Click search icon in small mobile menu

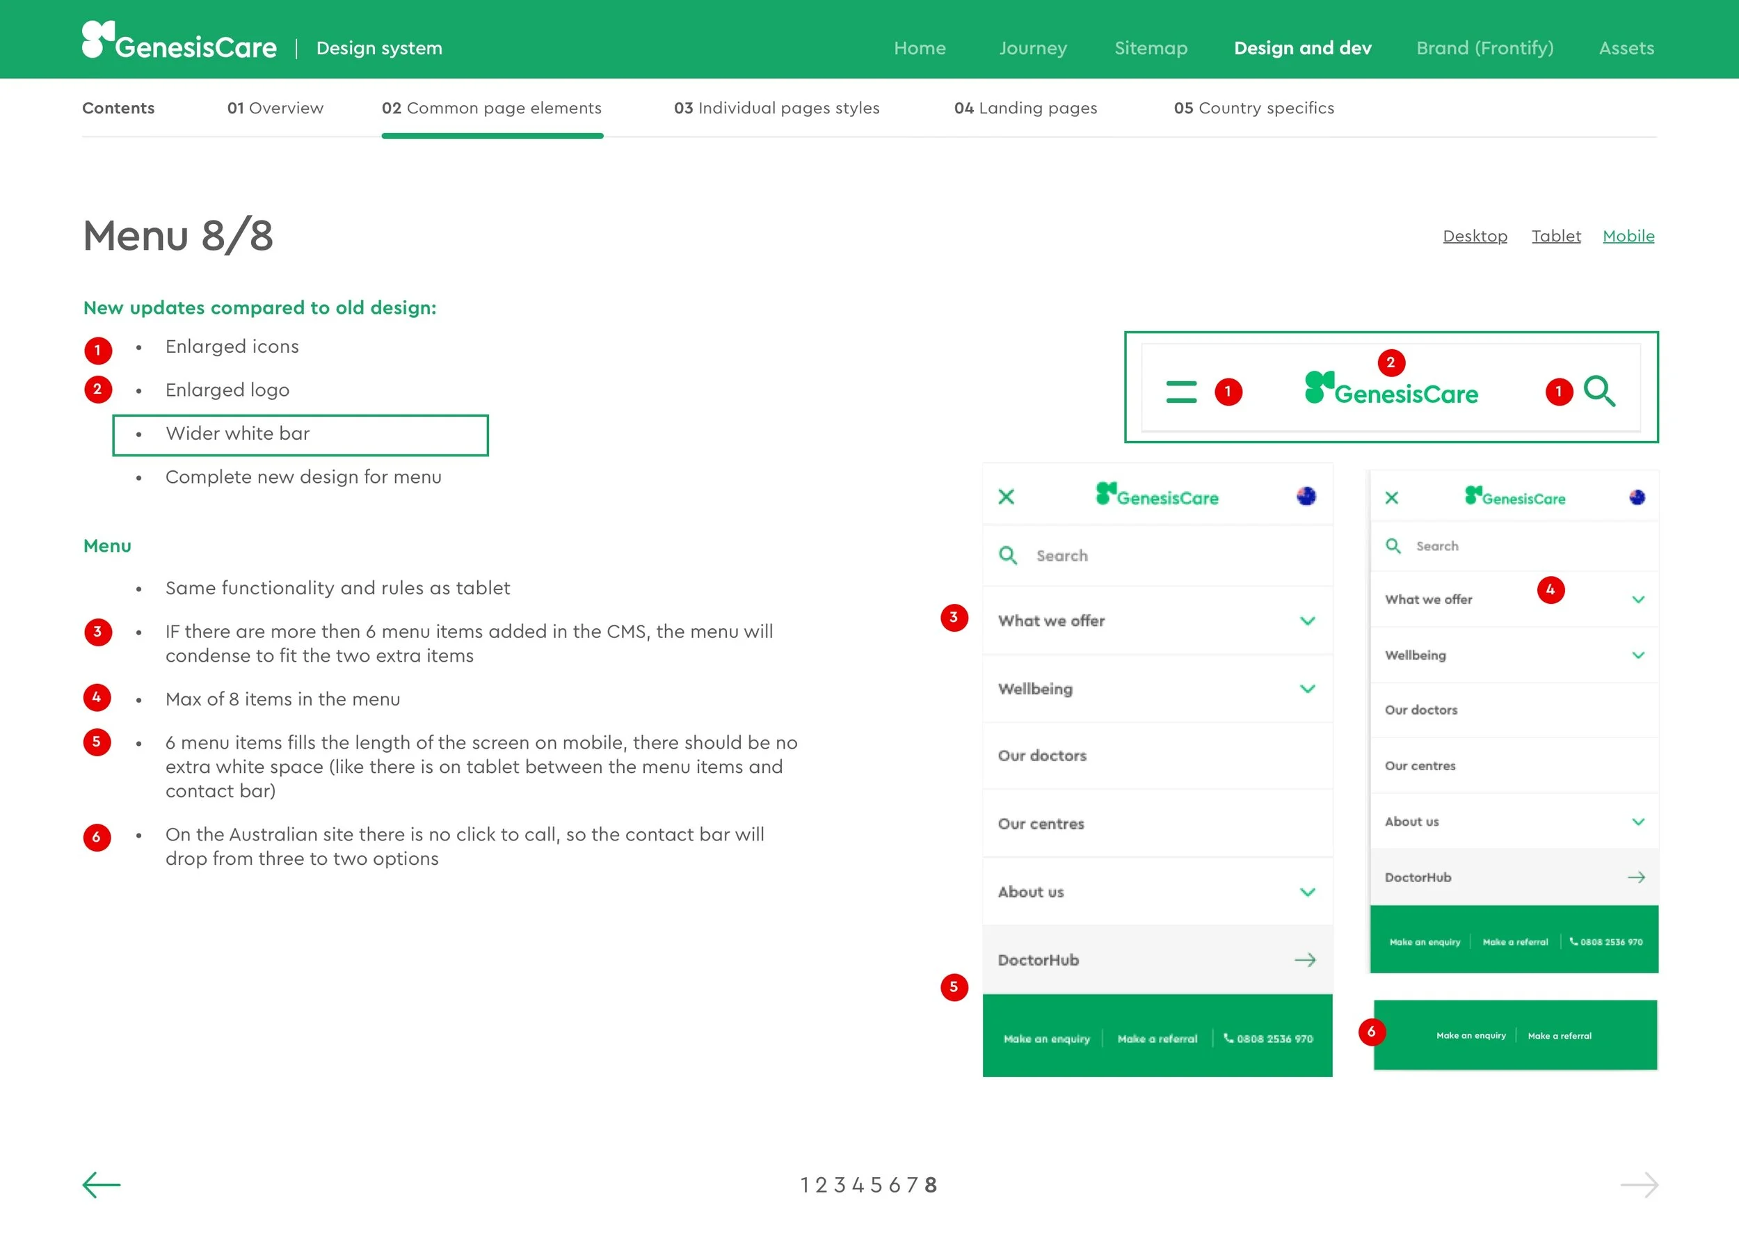click(x=1393, y=545)
